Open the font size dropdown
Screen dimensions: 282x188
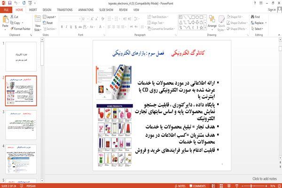88,19
